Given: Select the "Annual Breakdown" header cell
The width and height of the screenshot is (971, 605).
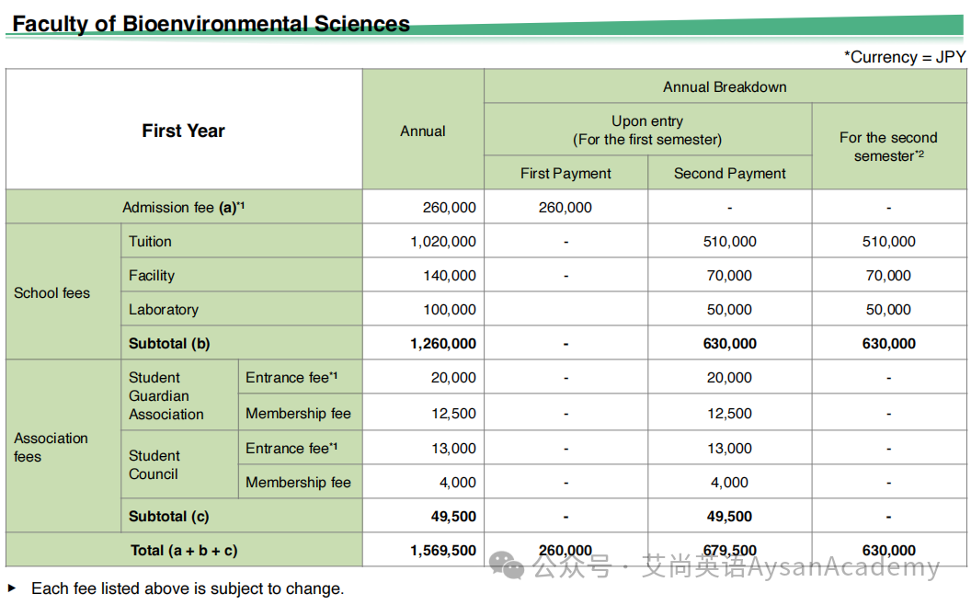Looking at the screenshot, I should point(725,86).
